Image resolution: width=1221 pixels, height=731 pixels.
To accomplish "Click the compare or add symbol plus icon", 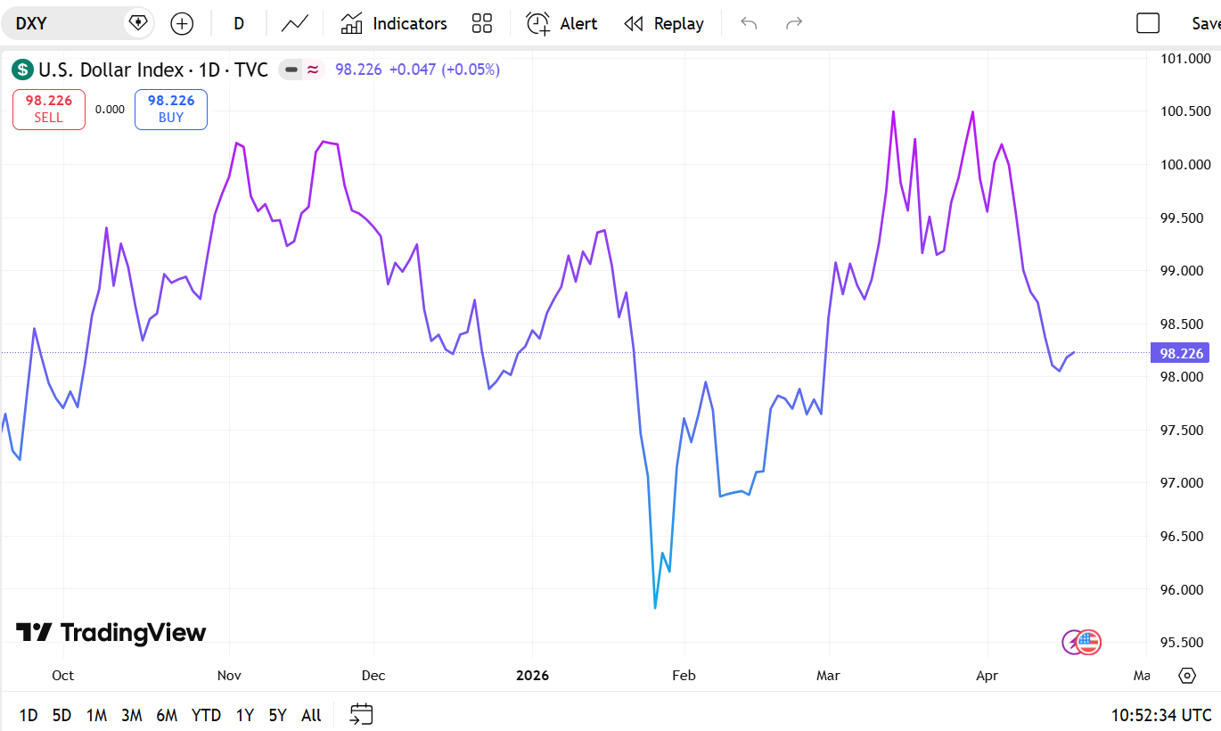I will pos(182,23).
